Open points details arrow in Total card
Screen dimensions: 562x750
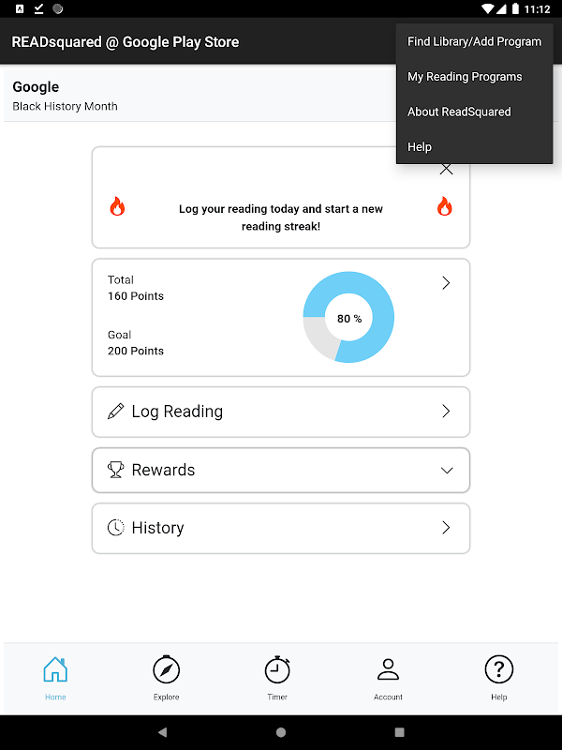point(446,283)
